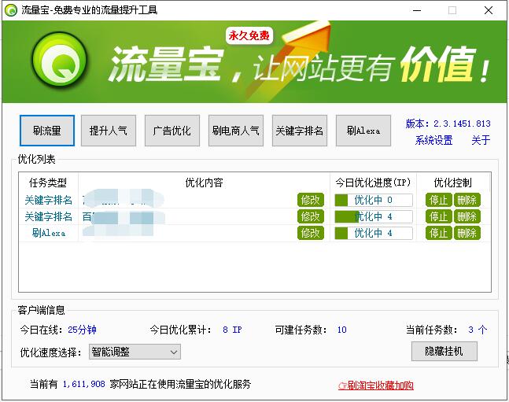Go to the 刷电商人气 tab
This screenshot has height=402, width=509.
point(236,131)
